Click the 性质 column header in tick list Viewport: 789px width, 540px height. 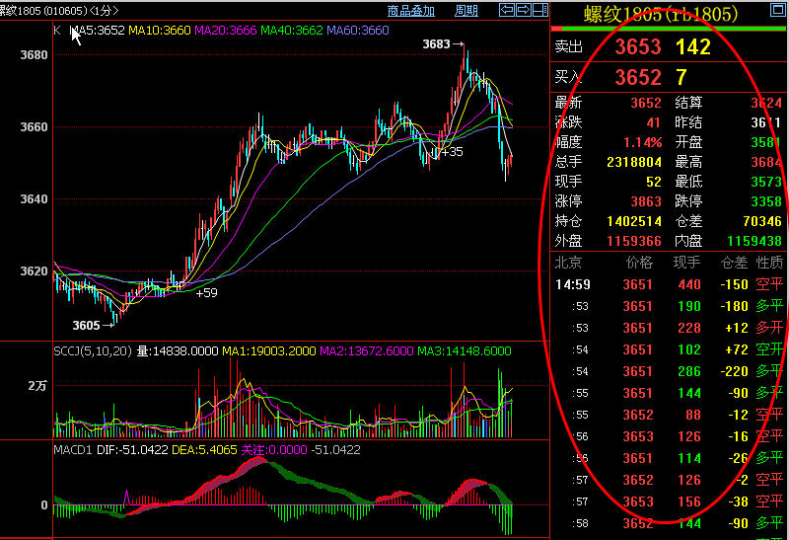768,263
